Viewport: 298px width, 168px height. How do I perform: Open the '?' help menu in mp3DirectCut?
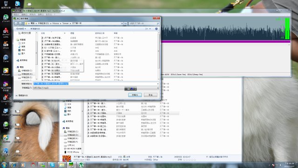(55, 14)
